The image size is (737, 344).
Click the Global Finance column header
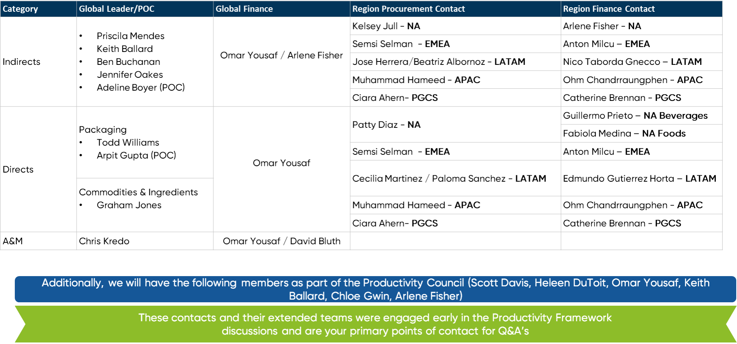244,9
